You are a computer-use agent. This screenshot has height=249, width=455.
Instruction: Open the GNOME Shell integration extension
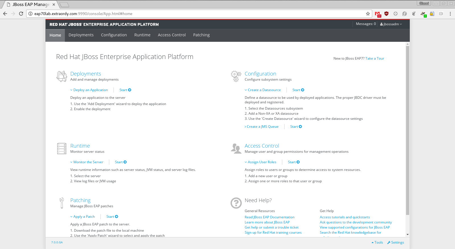click(x=414, y=14)
